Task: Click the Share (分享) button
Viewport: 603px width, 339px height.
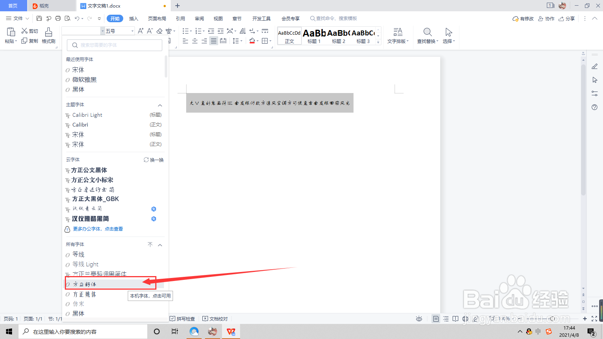Action: pos(567,18)
